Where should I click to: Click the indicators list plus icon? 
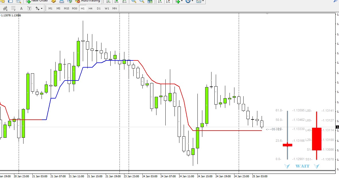(x=178, y=1)
